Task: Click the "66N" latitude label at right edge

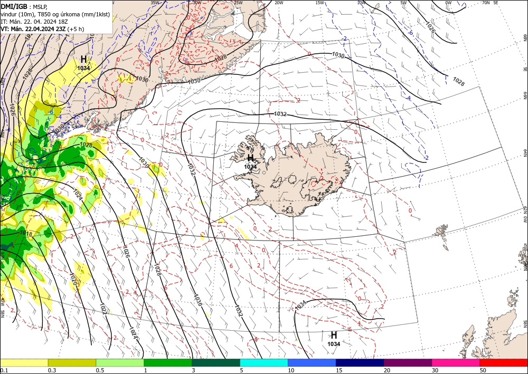Action: (525, 96)
